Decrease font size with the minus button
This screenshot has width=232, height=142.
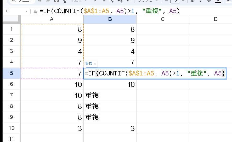166,1
